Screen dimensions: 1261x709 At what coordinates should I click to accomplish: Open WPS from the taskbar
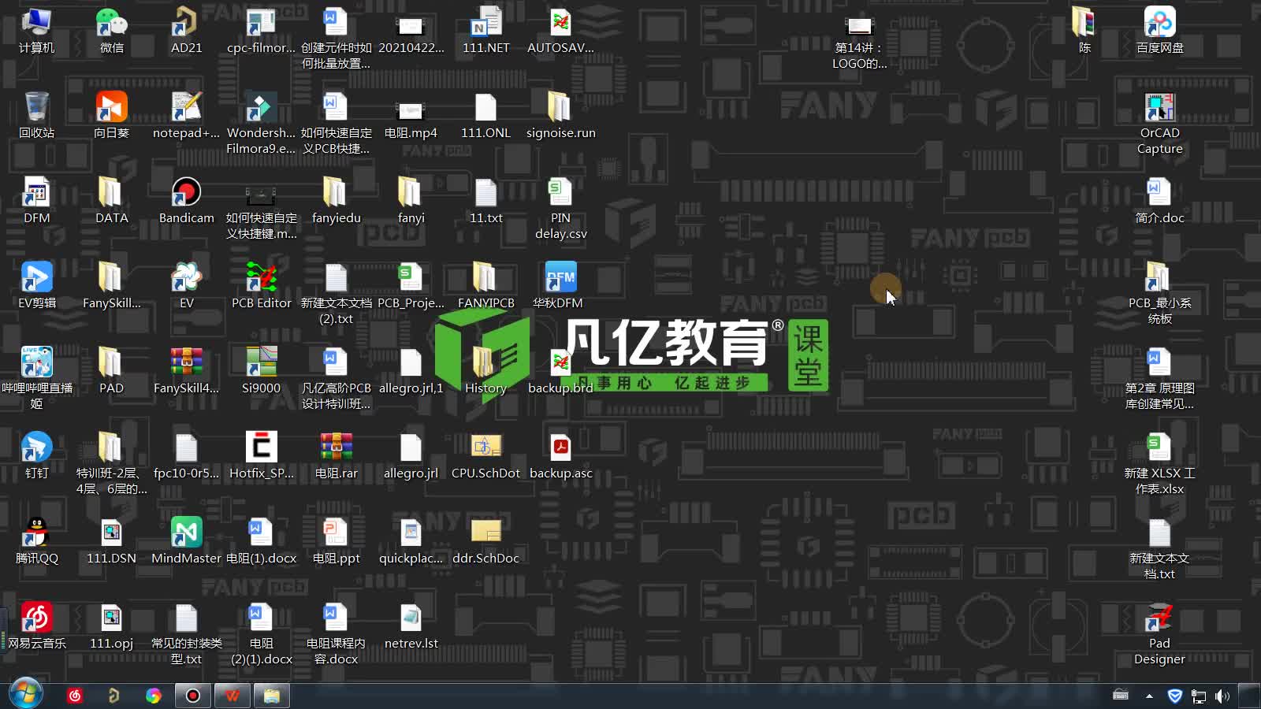pyautogui.click(x=232, y=696)
